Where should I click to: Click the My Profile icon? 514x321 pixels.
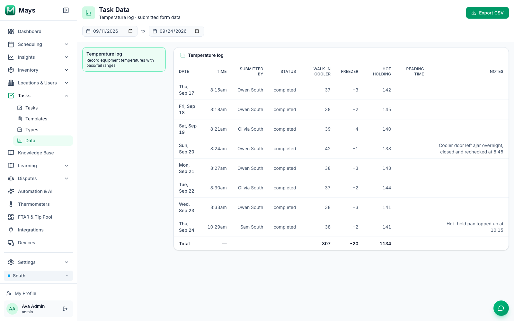9,293
